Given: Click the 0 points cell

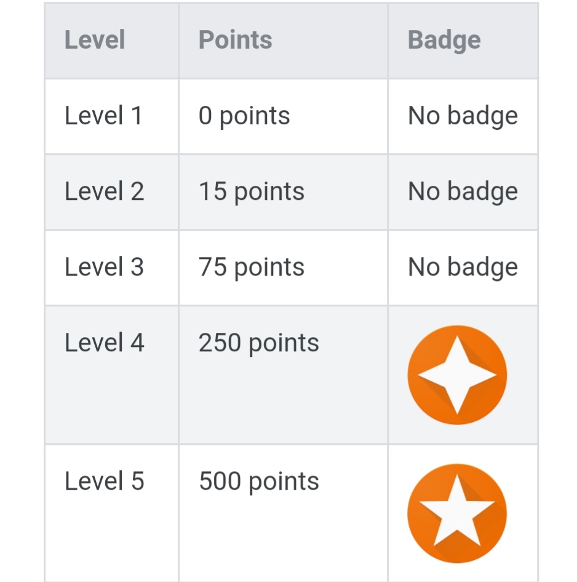Looking at the screenshot, I should click(x=283, y=116).
